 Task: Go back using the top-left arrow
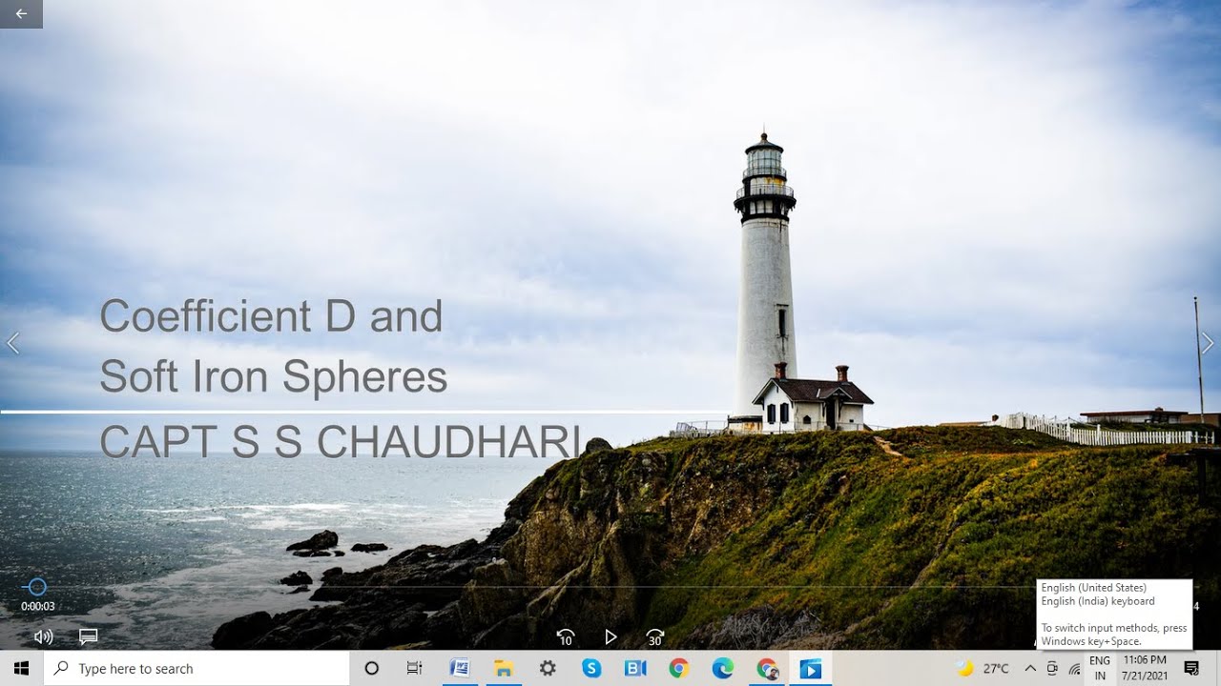click(21, 13)
